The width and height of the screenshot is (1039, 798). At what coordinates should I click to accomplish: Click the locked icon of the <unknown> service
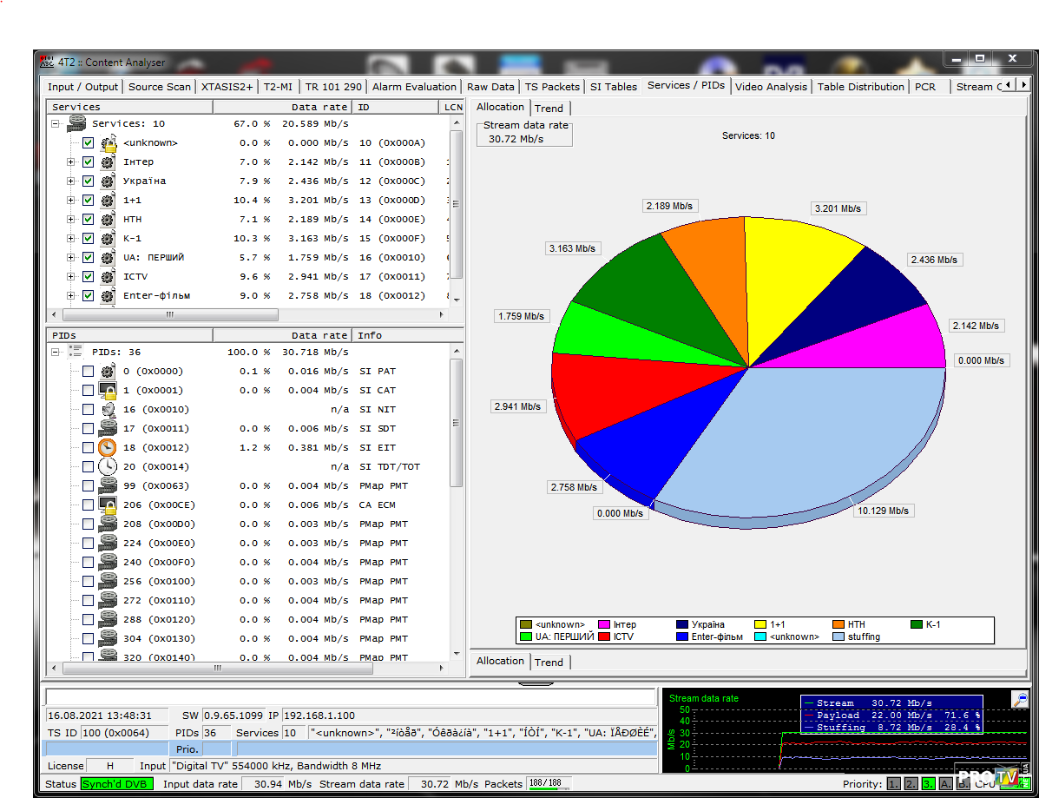pyautogui.click(x=108, y=143)
